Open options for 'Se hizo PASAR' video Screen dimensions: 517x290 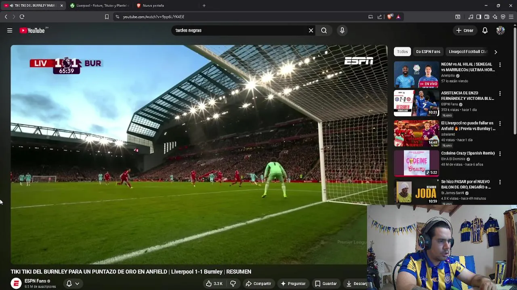(x=500, y=182)
